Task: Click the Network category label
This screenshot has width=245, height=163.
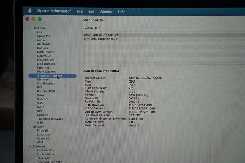Action: (38, 127)
